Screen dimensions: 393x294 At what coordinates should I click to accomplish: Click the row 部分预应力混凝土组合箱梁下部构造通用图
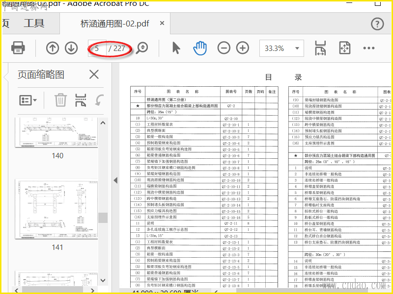[x=340, y=155]
